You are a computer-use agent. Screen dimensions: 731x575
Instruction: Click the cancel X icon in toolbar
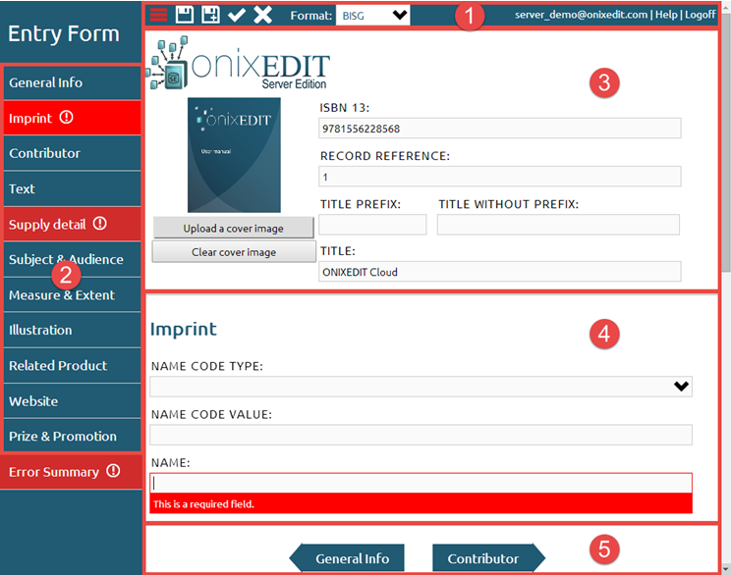click(263, 15)
